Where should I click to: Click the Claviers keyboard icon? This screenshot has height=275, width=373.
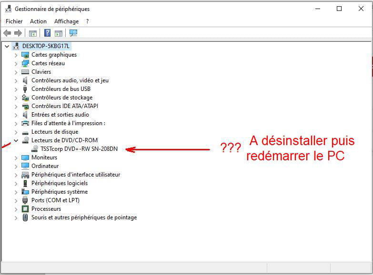[25, 72]
